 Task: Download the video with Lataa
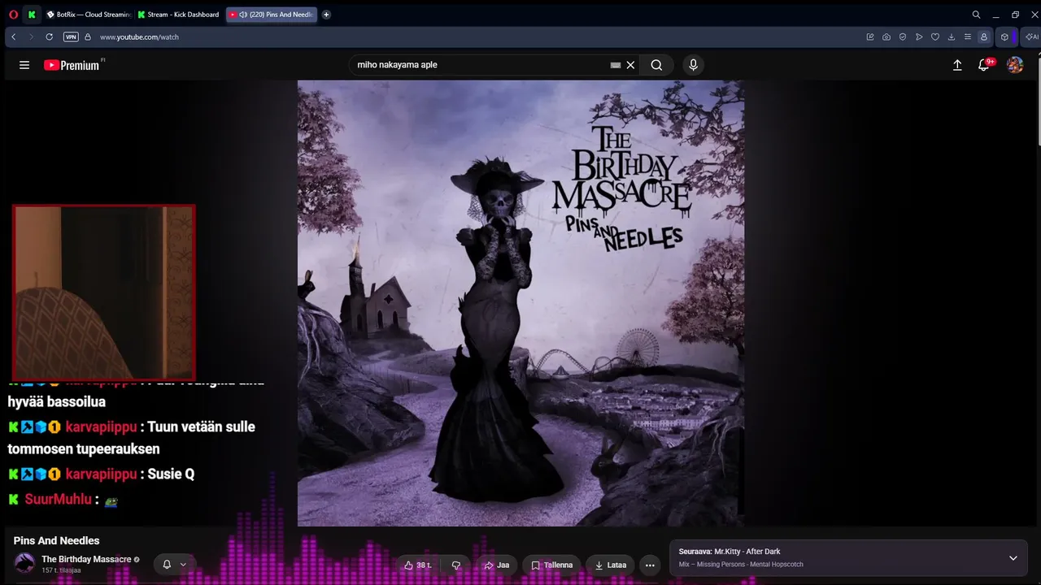pyautogui.click(x=611, y=565)
